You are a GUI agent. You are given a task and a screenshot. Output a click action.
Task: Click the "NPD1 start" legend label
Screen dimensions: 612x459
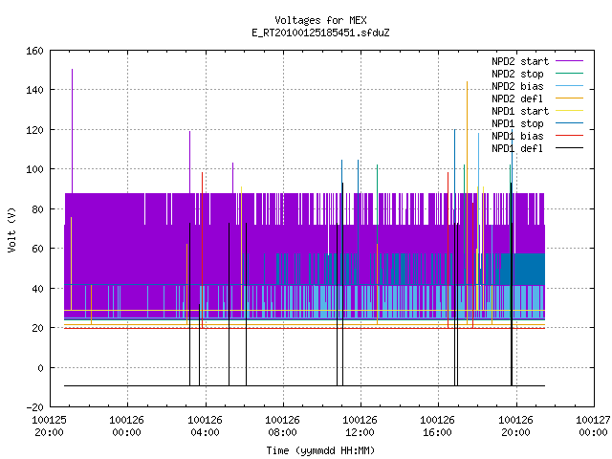[520, 111]
